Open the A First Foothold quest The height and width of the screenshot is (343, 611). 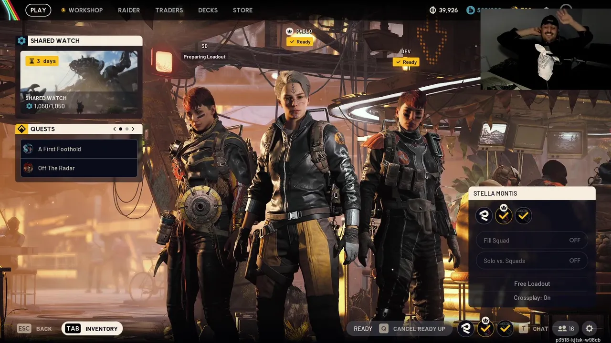(79, 149)
